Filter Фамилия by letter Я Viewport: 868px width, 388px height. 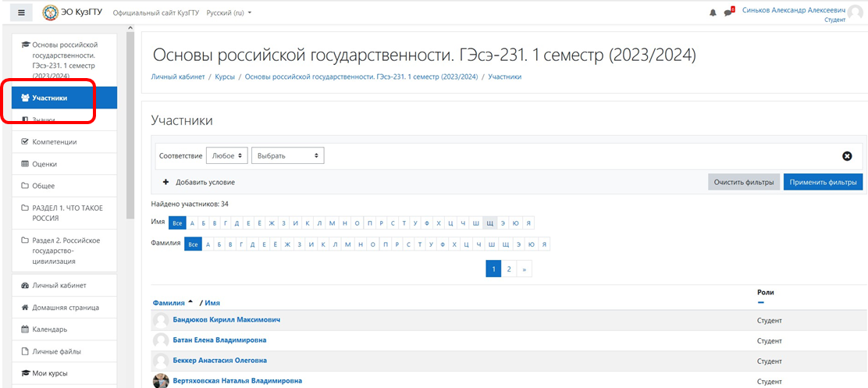(x=545, y=244)
